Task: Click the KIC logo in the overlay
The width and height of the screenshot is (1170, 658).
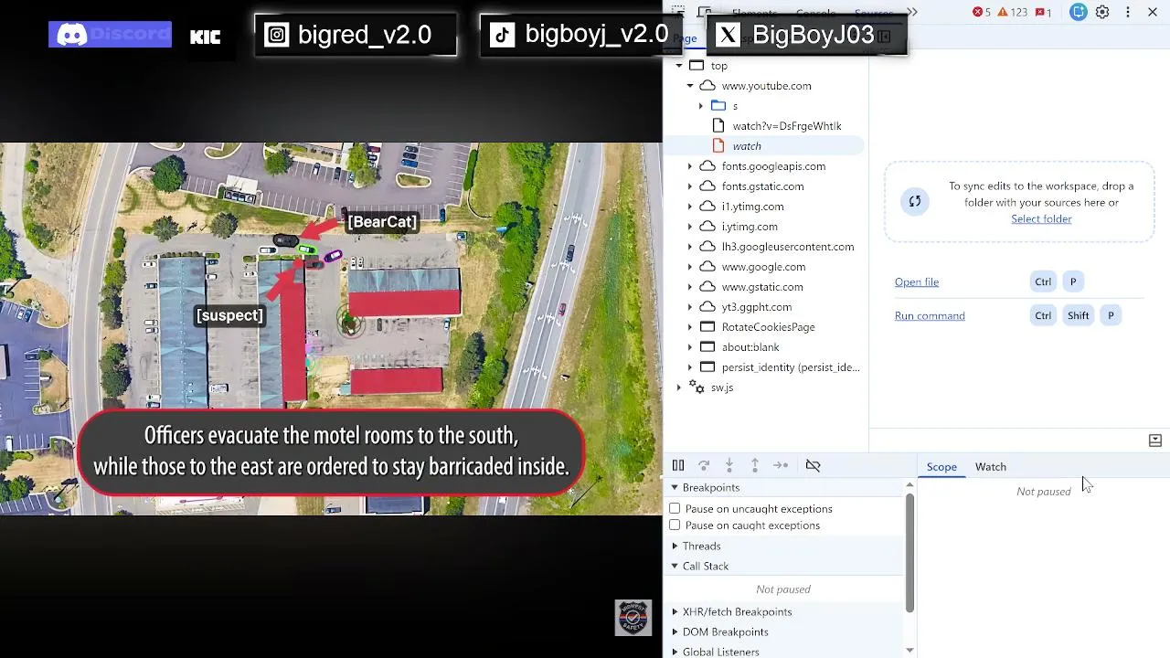Action: point(206,37)
